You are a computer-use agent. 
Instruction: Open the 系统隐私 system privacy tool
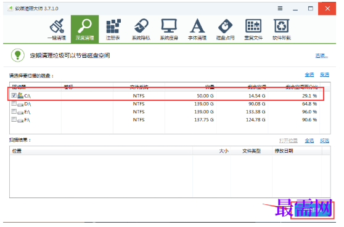pos(141,30)
